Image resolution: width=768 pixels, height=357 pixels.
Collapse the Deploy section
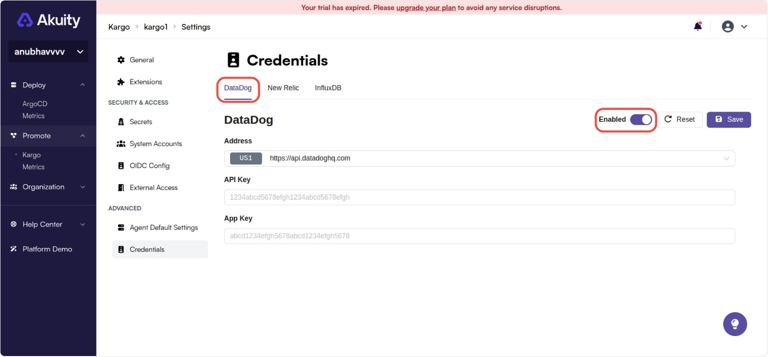83,84
